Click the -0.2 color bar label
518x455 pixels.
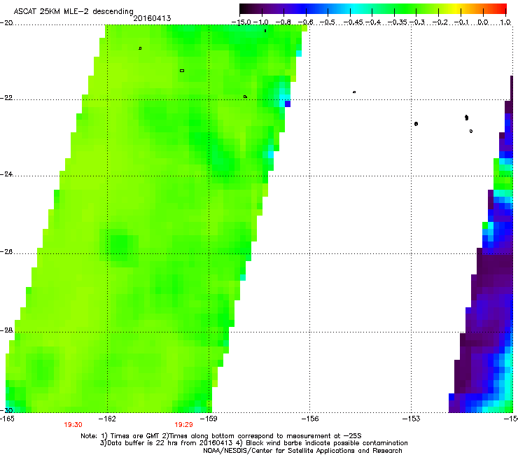pyautogui.click(x=440, y=22)
